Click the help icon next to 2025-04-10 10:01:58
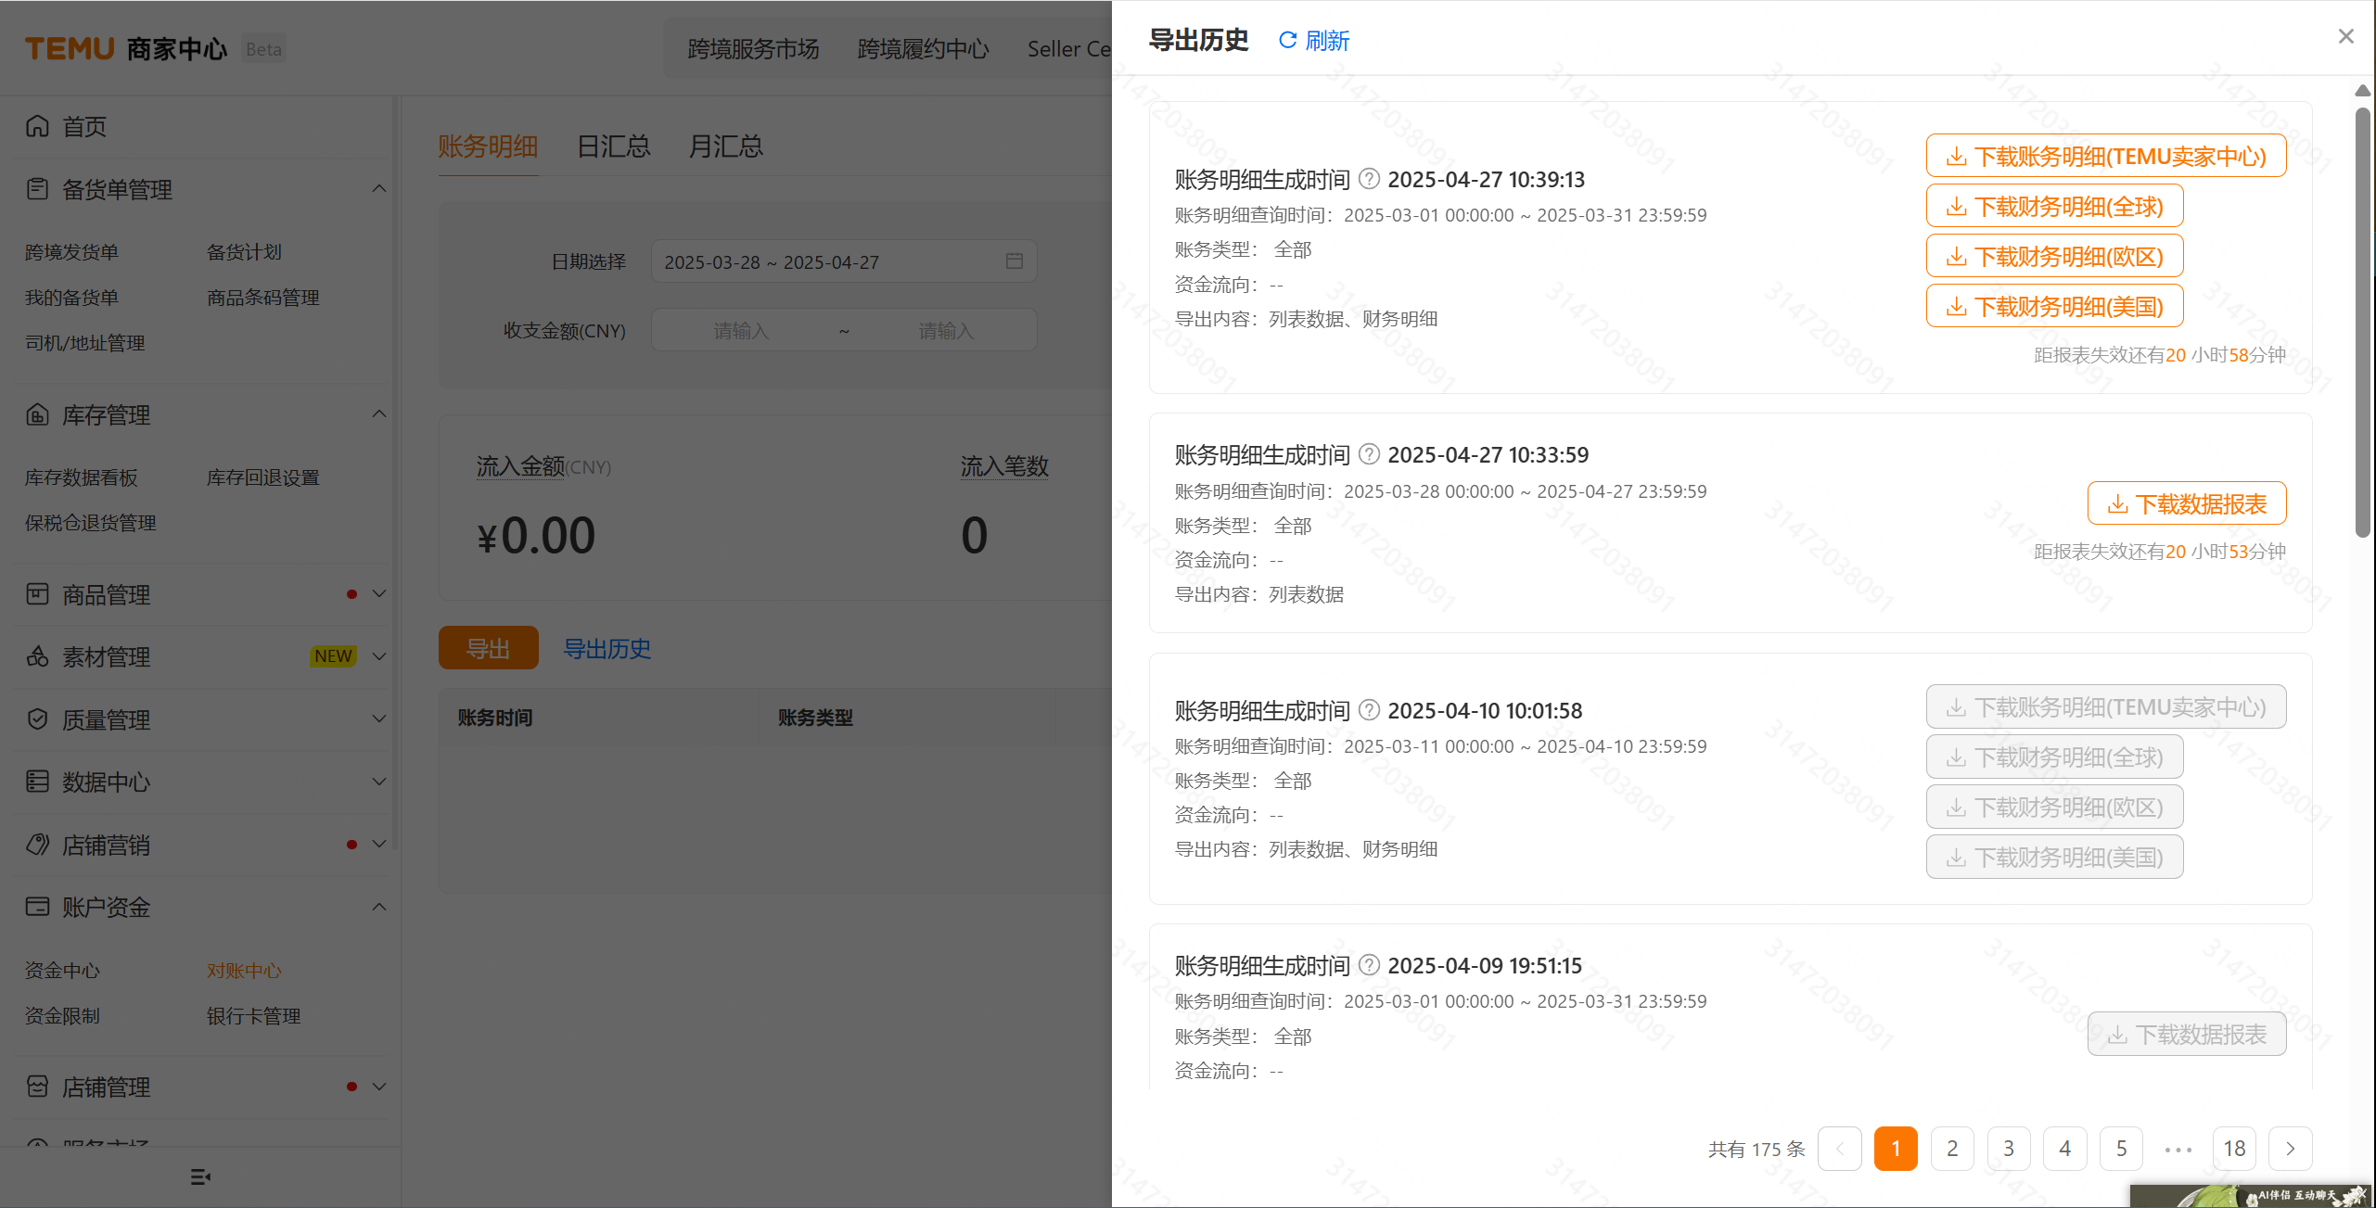This screenshot has width=2376, height=1208. point(1369,709)
